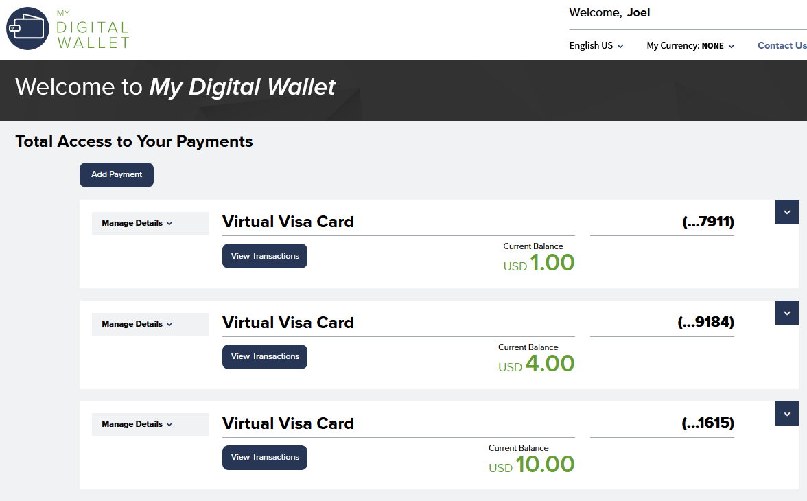Expand the card ending 1615 chevron
The image size is (807, 501).
tap(786, 413)
